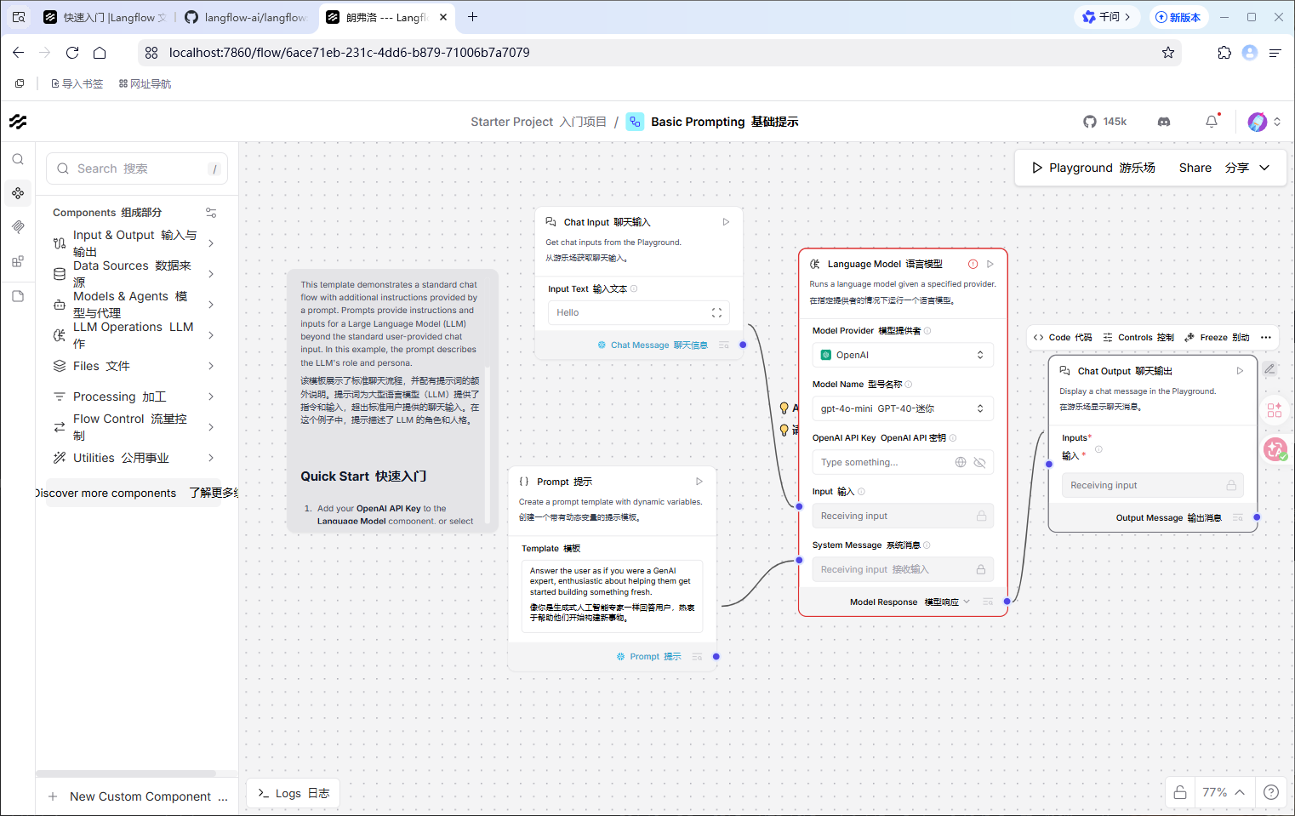Open the GitHub 145k stars link

point(1104,122)
